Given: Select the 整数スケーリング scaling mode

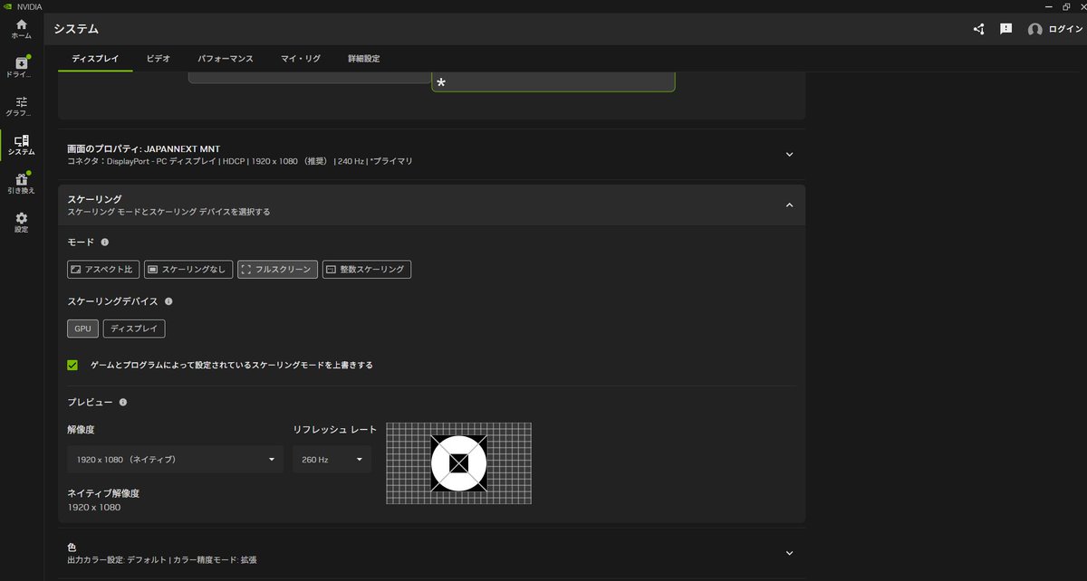Looking at the screenshot, I should 367,270.
